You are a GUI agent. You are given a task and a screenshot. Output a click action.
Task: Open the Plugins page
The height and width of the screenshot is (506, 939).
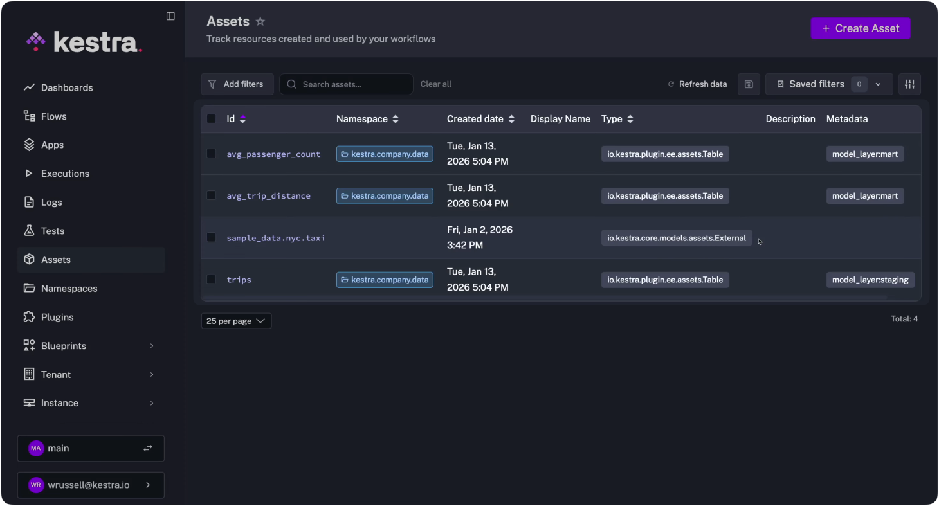pos(57,317)
